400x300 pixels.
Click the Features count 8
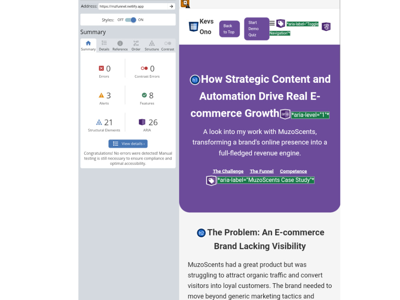point(151,96)
